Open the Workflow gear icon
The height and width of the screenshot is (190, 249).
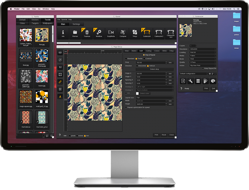tap(99, 33)
